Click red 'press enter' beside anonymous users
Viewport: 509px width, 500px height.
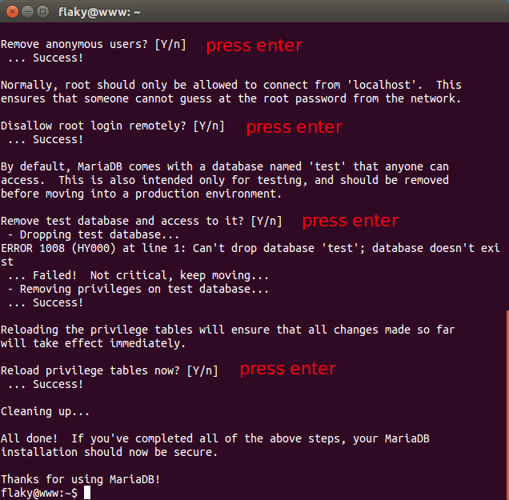click(x=254, y=46)
